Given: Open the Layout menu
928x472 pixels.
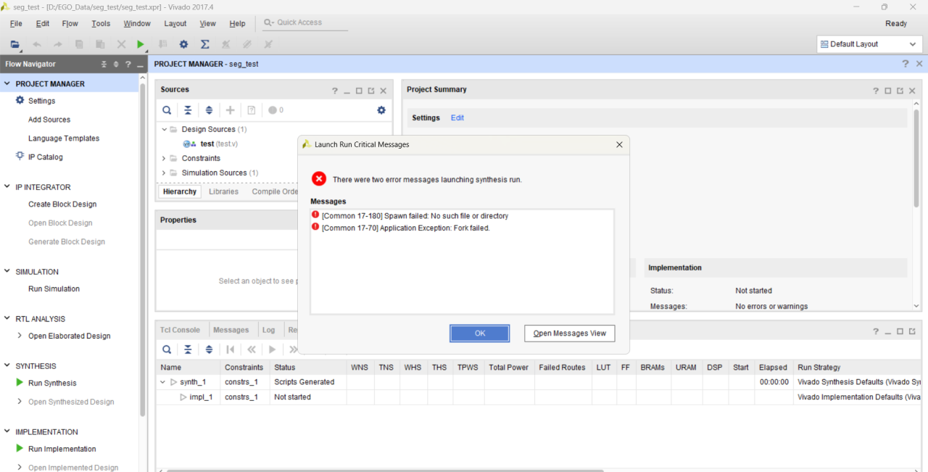Looking at the screenshot, I should click(175, 23).
